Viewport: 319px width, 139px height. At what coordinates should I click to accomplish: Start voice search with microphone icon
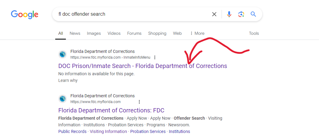[229, 14]
